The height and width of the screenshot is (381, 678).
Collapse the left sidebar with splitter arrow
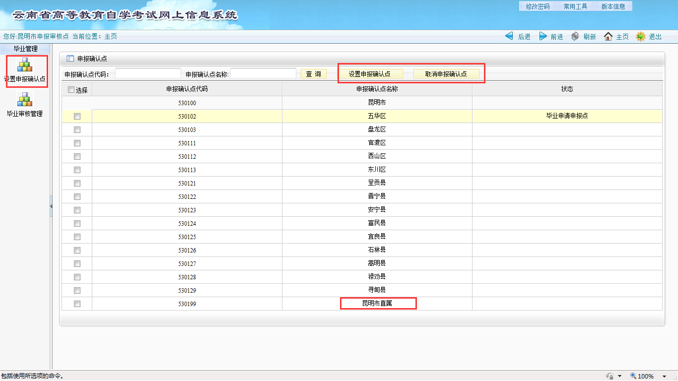(x=51, y=206)
